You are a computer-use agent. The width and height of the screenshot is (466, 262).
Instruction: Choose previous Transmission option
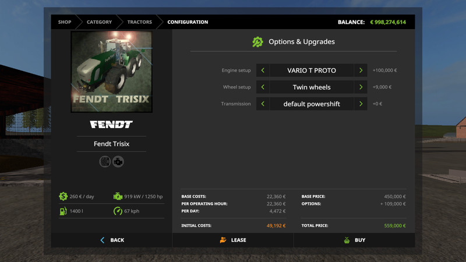pos(263,104)
